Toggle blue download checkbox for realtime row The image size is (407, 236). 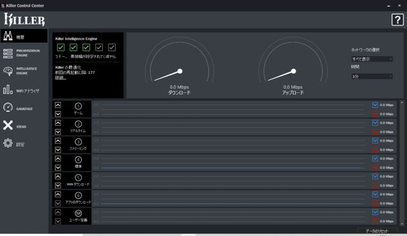375,123
